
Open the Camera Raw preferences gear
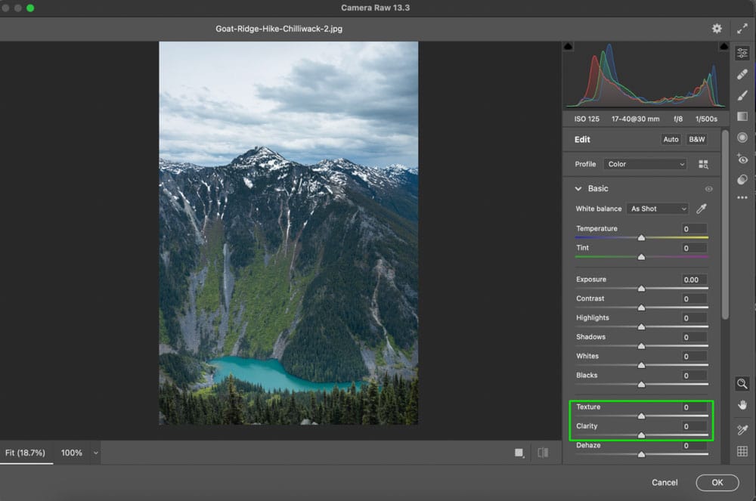point(717,29)
